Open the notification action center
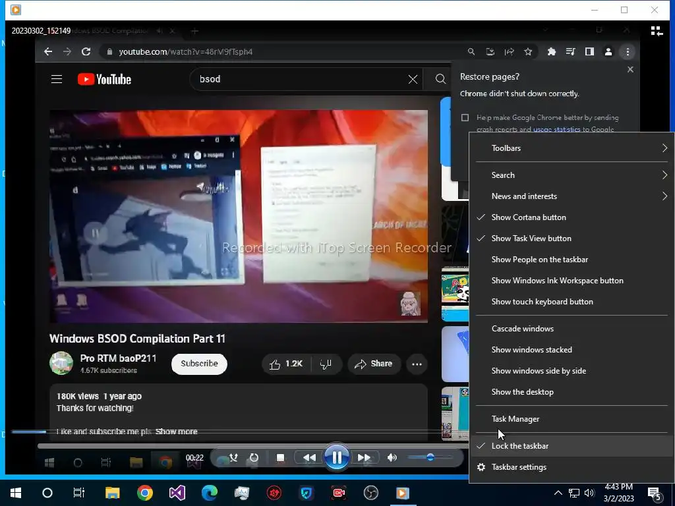The image size is (675, 506). coord(655,494)
